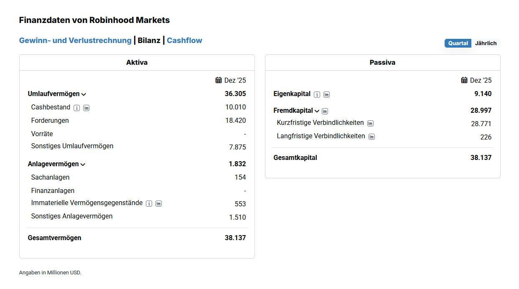Viewport: 519px width, 289px height.
Task: Click the Gesamtvermögen row label
Action: pyautogui.click(x=55, y=238)
